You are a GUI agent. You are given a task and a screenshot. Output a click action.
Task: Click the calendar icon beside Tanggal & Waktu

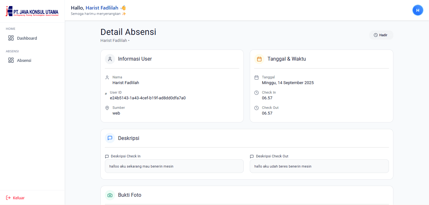tap(259, 59)
